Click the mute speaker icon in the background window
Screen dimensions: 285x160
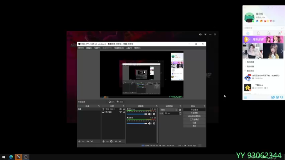201,34
